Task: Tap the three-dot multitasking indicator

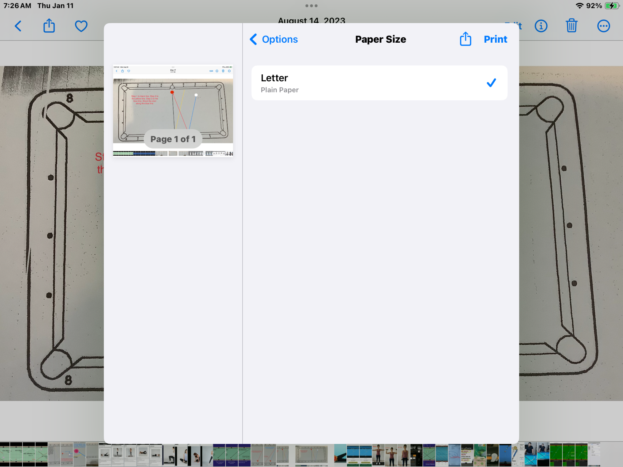Action: coord(311,6)
